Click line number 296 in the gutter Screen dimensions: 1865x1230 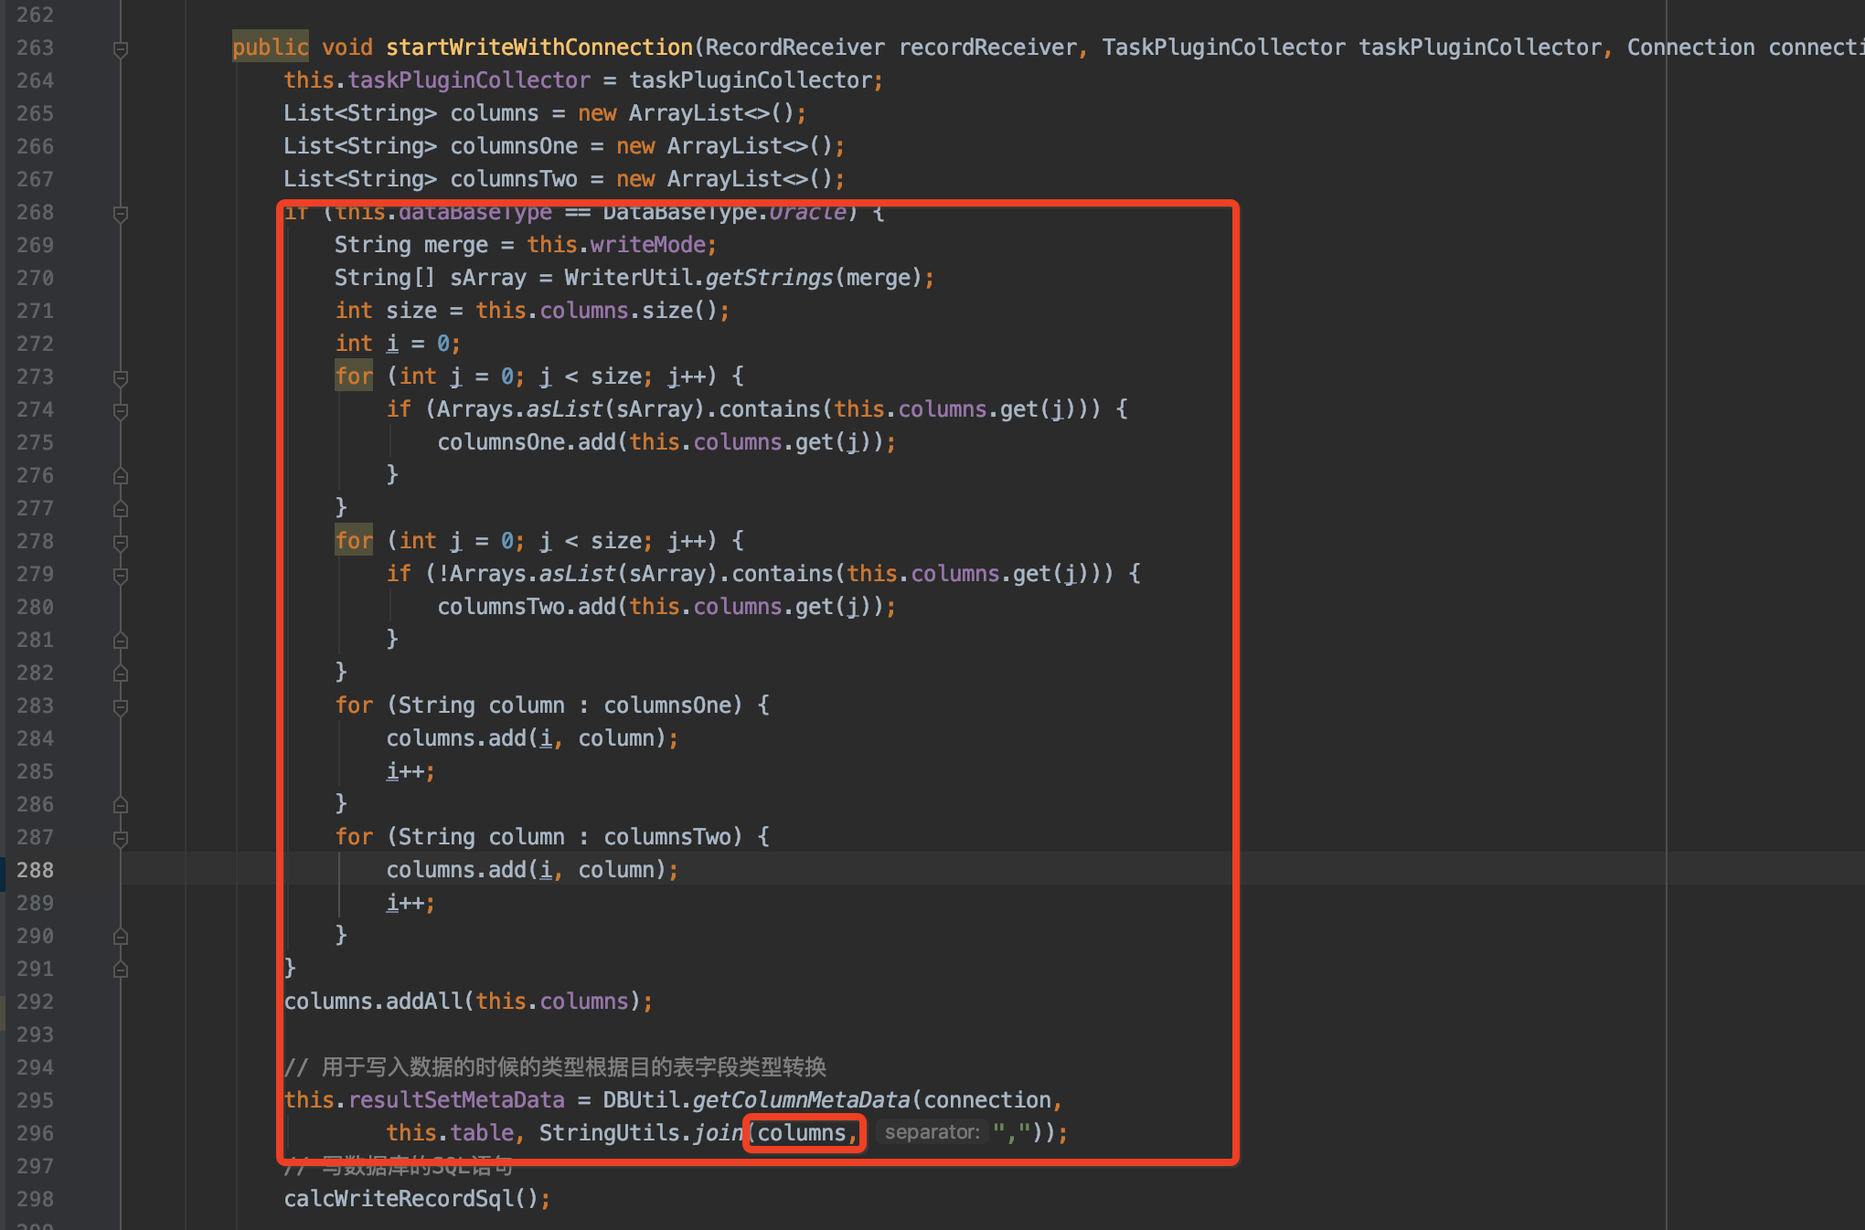pos(35,1133)
